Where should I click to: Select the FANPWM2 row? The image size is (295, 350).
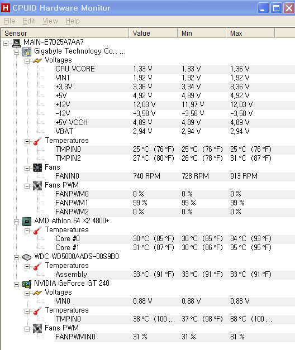coord(174,212)
